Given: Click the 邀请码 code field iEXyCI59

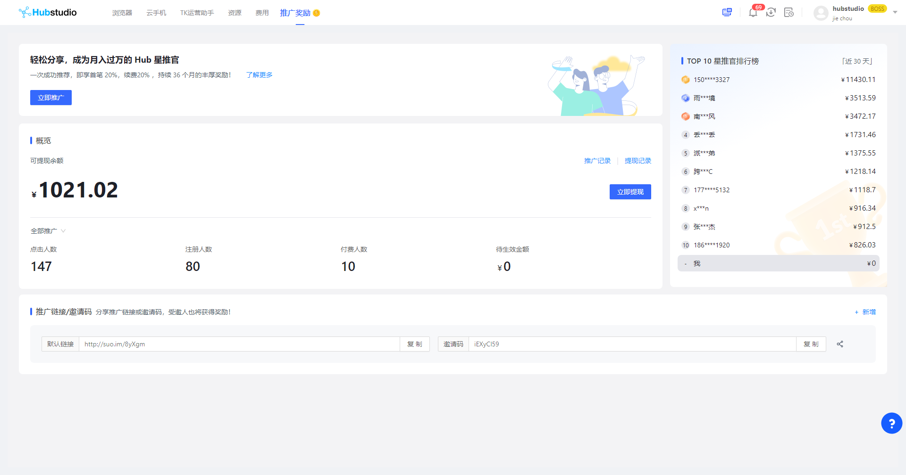Looking at the screenshot, I should [632, 344].
